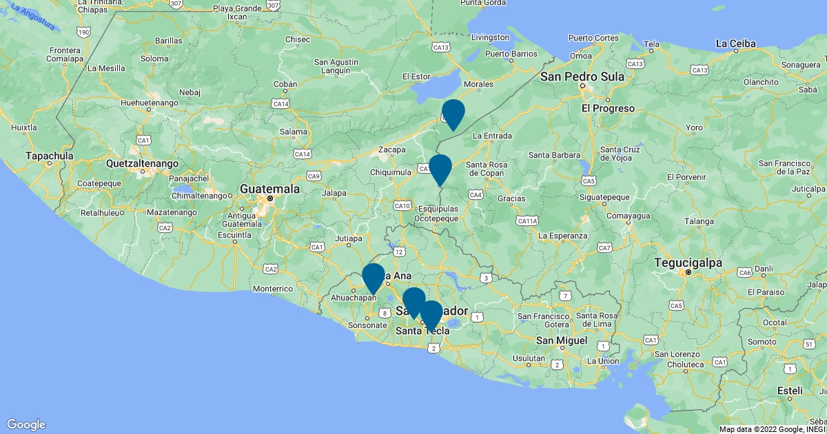Image resolution: width=827 pixels, height=434 pixels.
Task: Click the Tapachula city label
Action: (49, 156)
